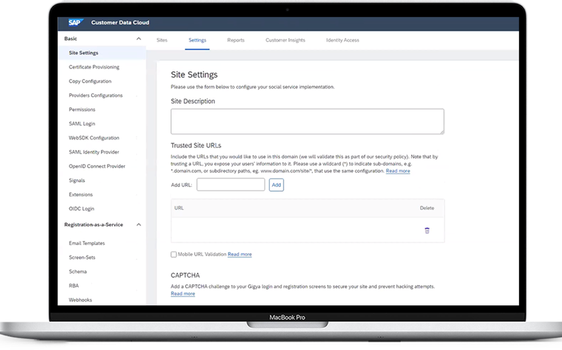Enable the Mobile URL Validation checkbox
Viewport: 562px width, 350px height.
tap(173, 255)
